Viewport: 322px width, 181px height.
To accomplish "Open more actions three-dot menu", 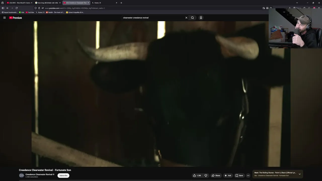I will (x=248, y=175).
